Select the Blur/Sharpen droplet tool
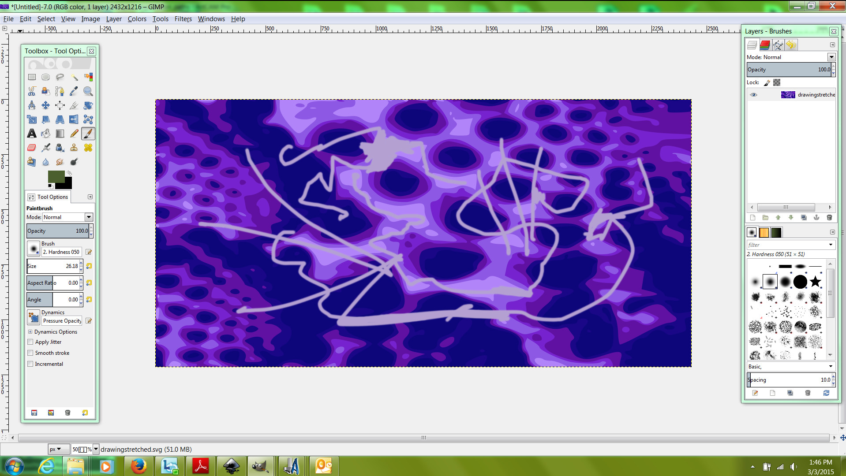Image resolution: width=846 pixels, height=476 pixels. 46,162
